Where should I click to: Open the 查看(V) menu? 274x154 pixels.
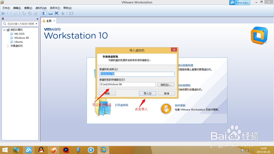(x=28, y=8)
